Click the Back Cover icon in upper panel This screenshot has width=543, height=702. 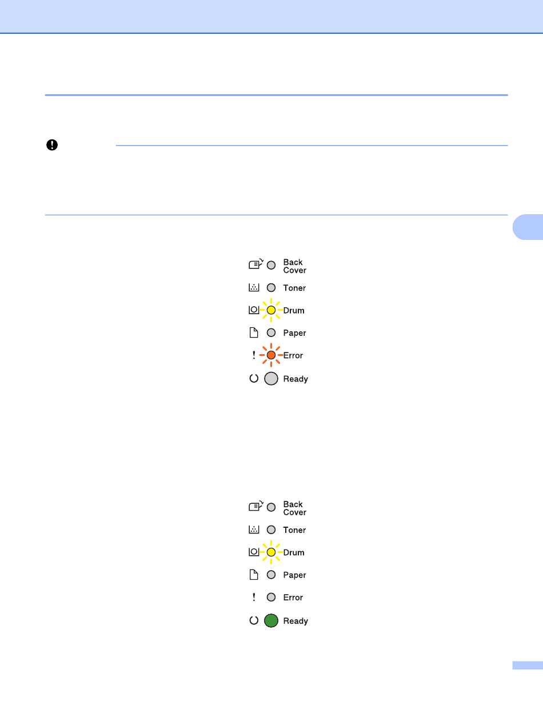(x=254, y=265)
